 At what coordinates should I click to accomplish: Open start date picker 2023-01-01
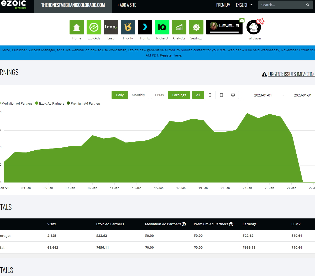[x=263, y=95]
